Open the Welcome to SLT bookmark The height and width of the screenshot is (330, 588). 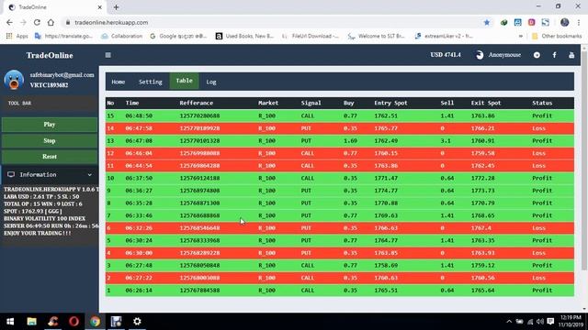376,36
